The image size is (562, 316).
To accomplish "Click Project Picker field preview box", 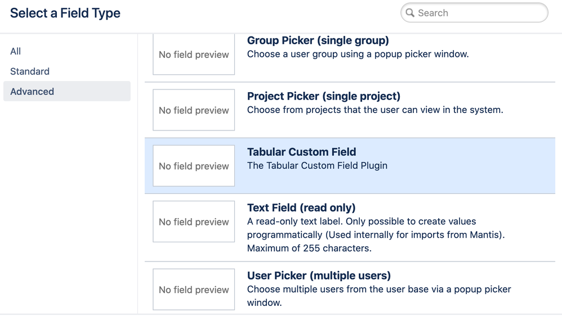I will pyautogui.click(x=194, y=110).
